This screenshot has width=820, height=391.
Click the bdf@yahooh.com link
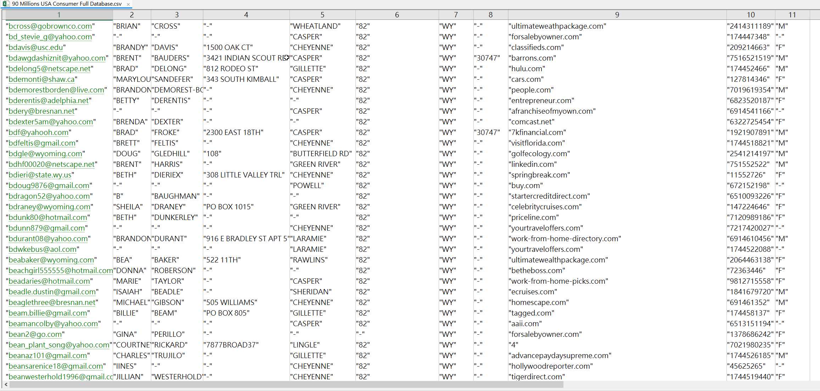click(39, 132)
